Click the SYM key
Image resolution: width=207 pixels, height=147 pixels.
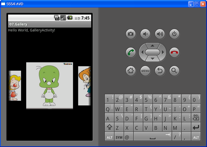coord(119,136)
